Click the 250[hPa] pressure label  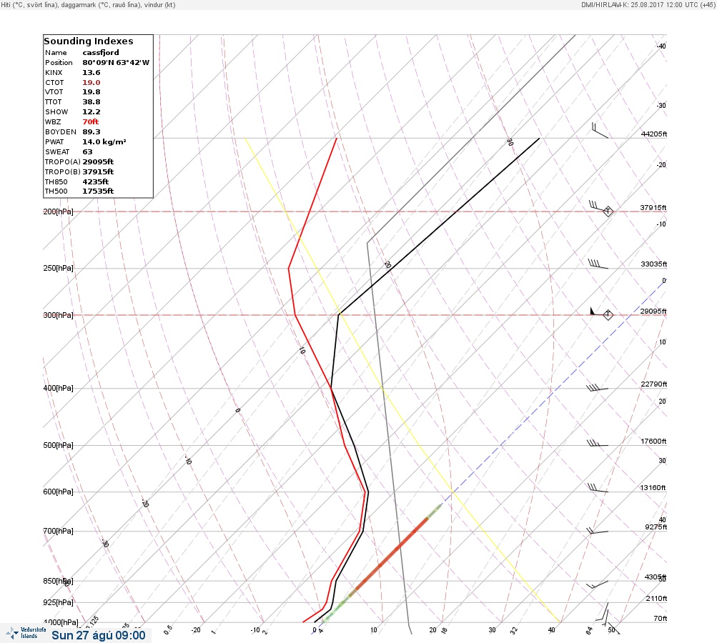[x=58, y=268]
